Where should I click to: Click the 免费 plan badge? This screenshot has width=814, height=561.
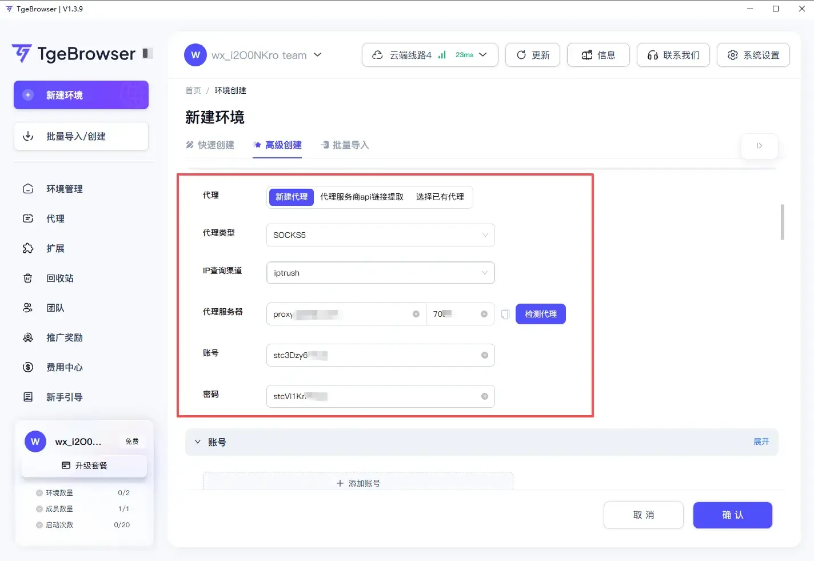(132, 441)
